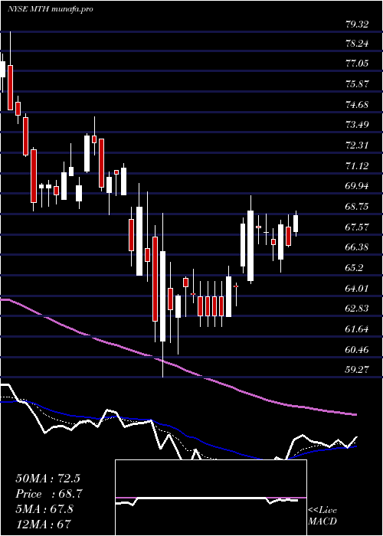
Task: Select the 69.94 price axis label
Action: pos(357,186)
